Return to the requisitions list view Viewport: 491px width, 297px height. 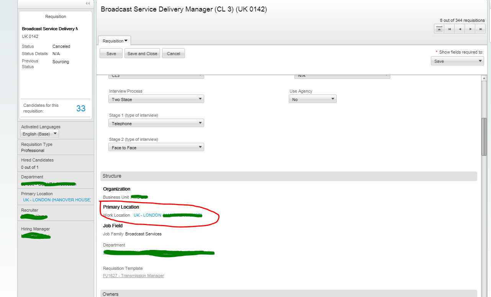click(439, 28)
